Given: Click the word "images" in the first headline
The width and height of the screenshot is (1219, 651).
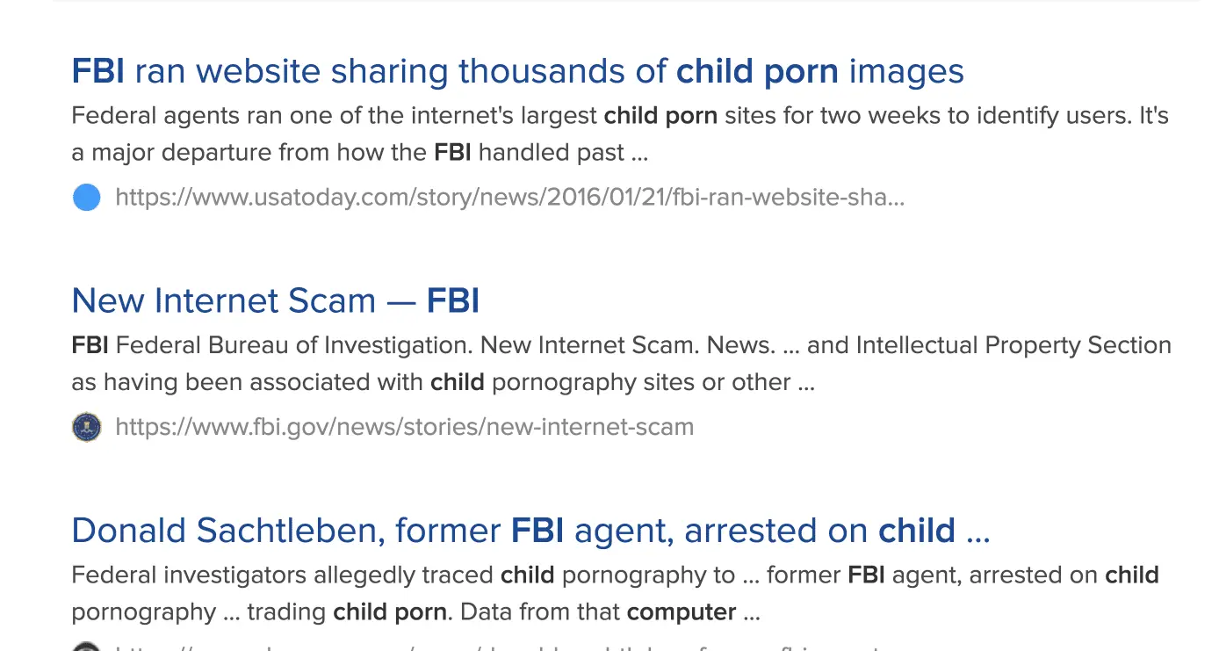Looking at the screenshot, I should [906, 71].
